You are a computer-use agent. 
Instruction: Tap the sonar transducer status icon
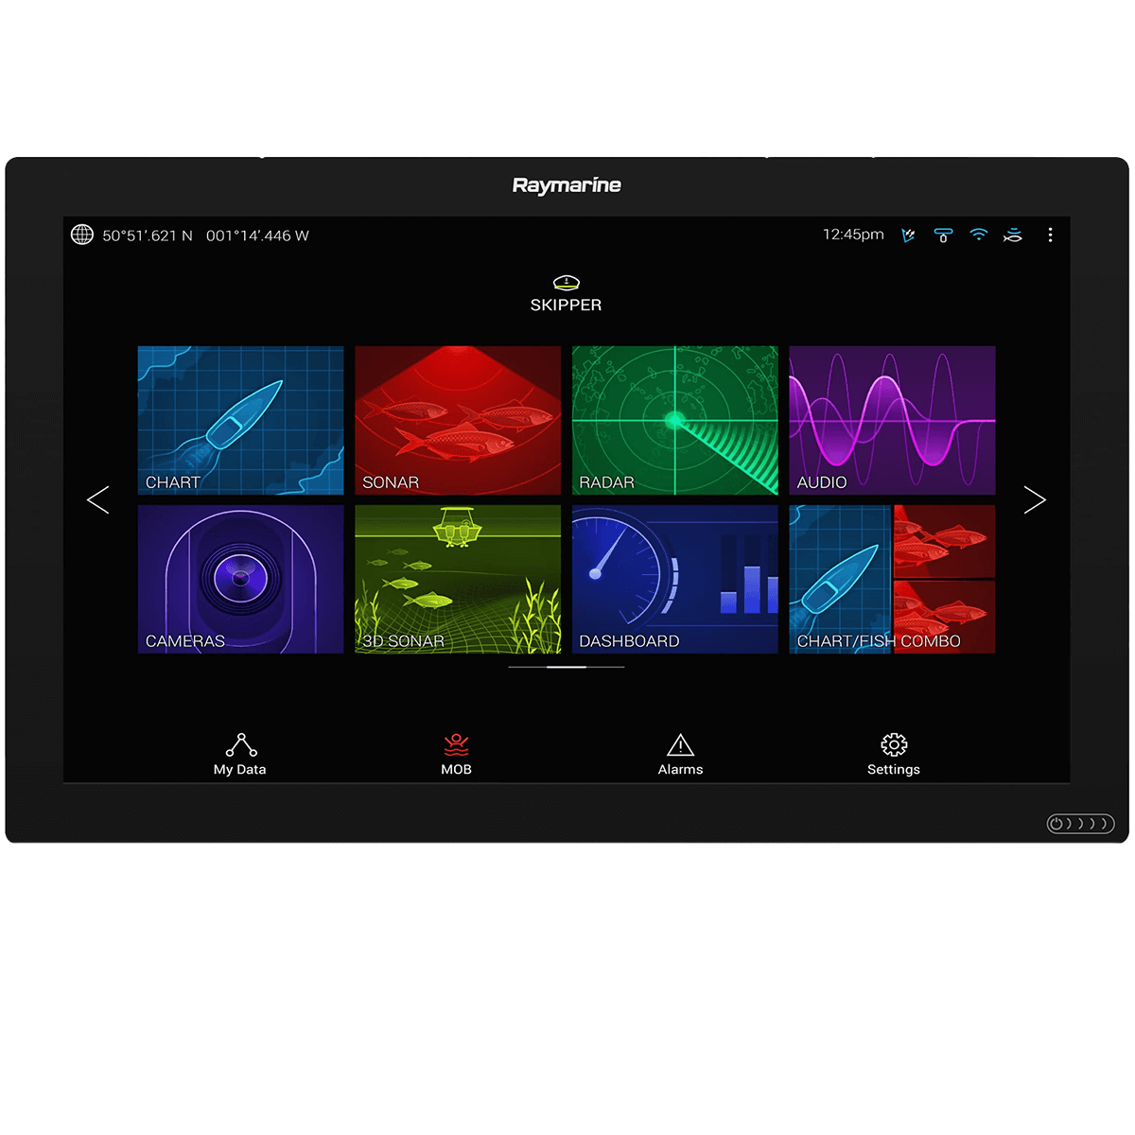1013,236
